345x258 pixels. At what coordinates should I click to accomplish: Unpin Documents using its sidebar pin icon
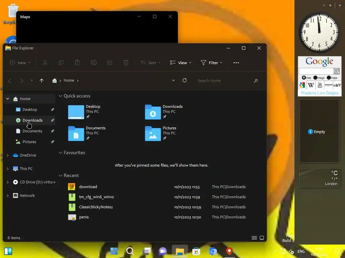pyautogui.click(x=52, y=131)
